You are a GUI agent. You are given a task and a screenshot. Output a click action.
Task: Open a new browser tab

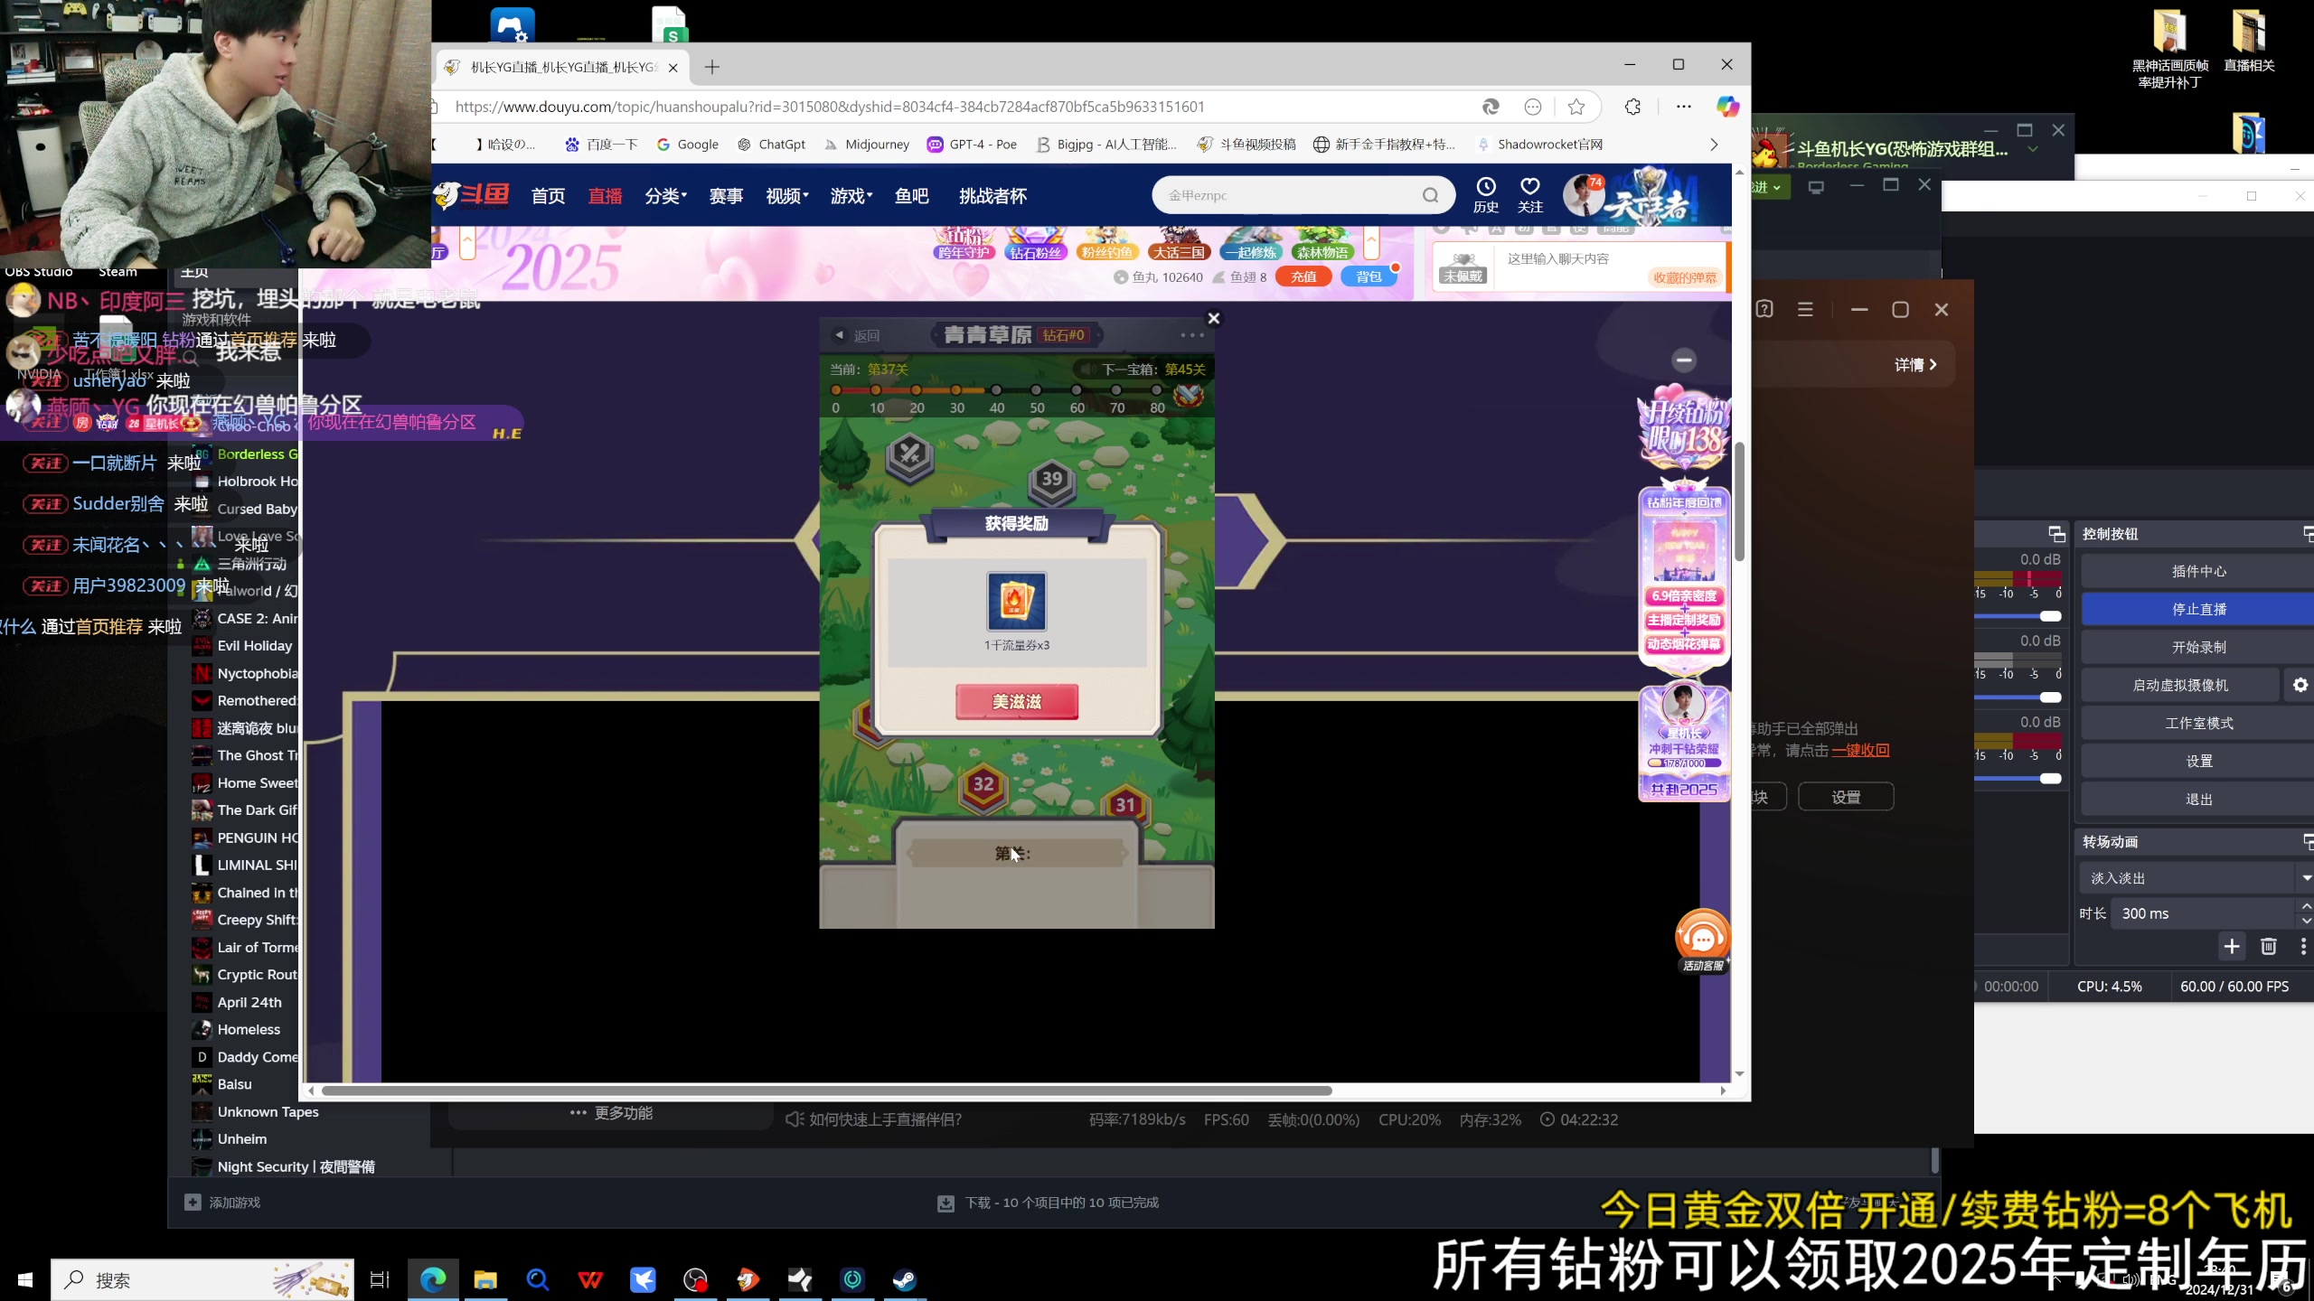(x=712, y=67)
